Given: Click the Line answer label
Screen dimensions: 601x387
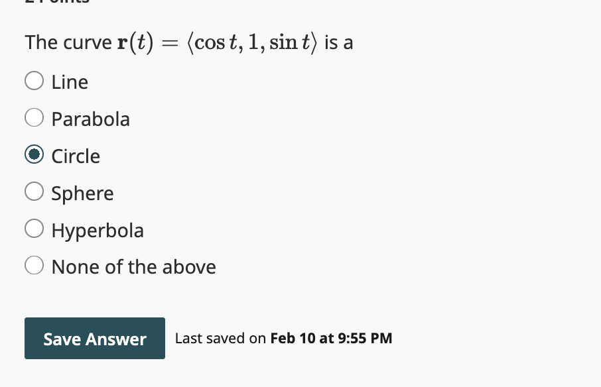Looking at the screenshot, I should (x=70, y=82).
